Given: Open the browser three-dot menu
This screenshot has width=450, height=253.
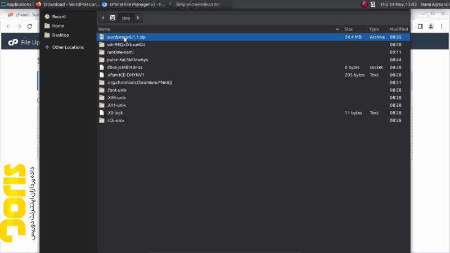Looking at the screenshot, I should 442,26.
